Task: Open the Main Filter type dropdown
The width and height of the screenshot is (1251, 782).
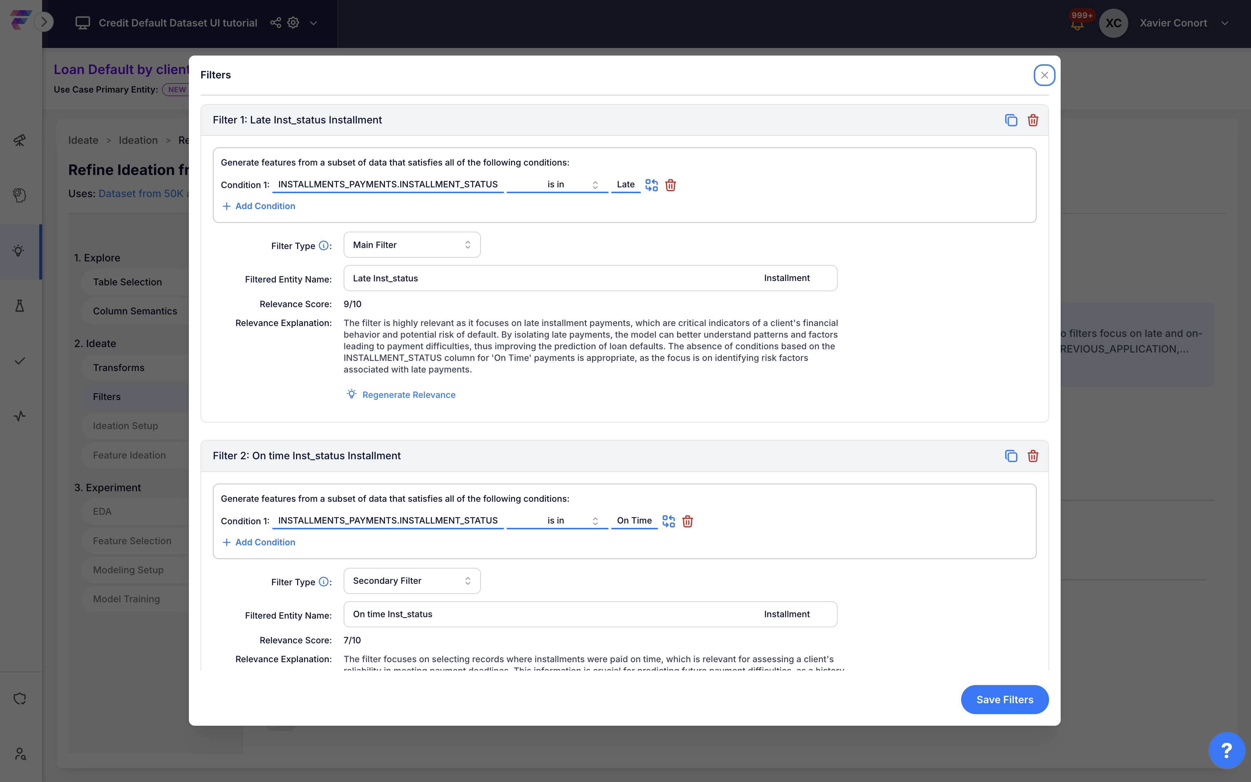Action: 412,245
